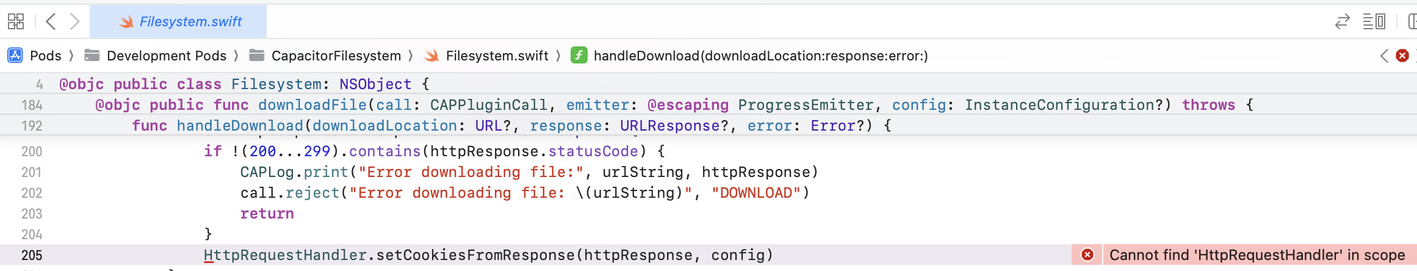Open 'Cannot find HttpRequestHandler in scope' error
1417x271 pixels.
(1257, 255)
